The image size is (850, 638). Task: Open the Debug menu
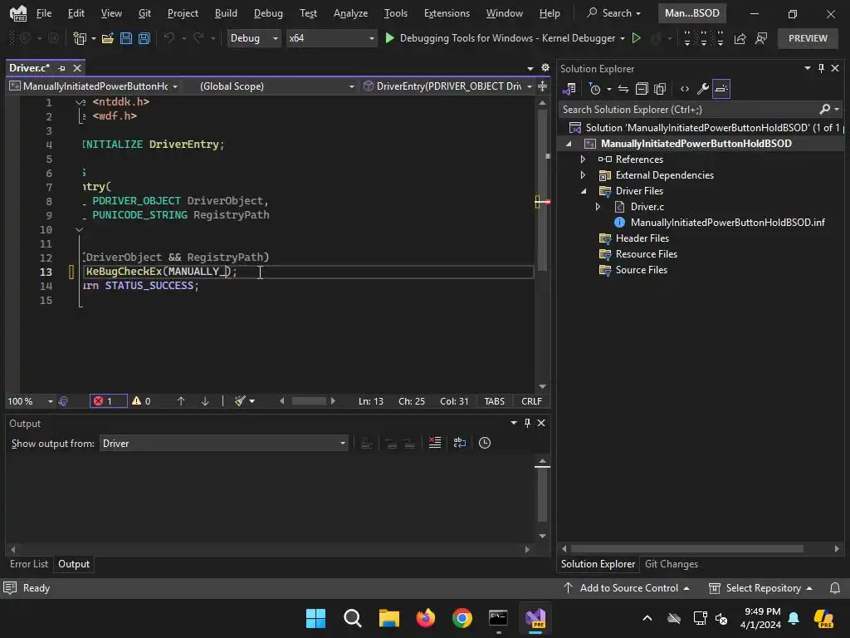tap(268, 13)
